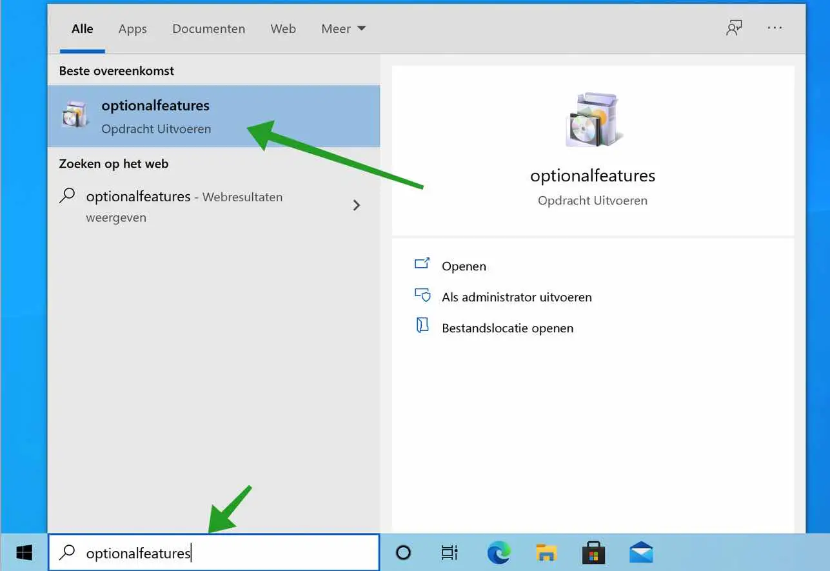Switch to the Apps tab
Image resolution: width=830 pixels, height=571 pixels.
pos(133,29)
